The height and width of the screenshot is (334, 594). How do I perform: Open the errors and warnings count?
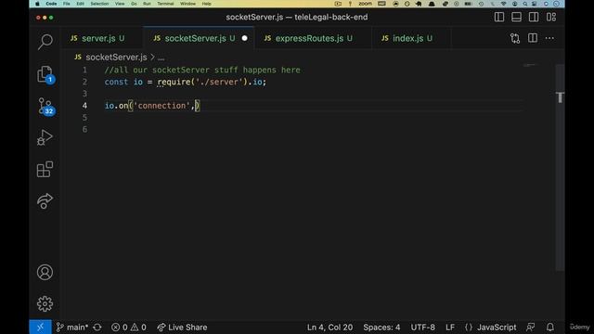point(129,328)
